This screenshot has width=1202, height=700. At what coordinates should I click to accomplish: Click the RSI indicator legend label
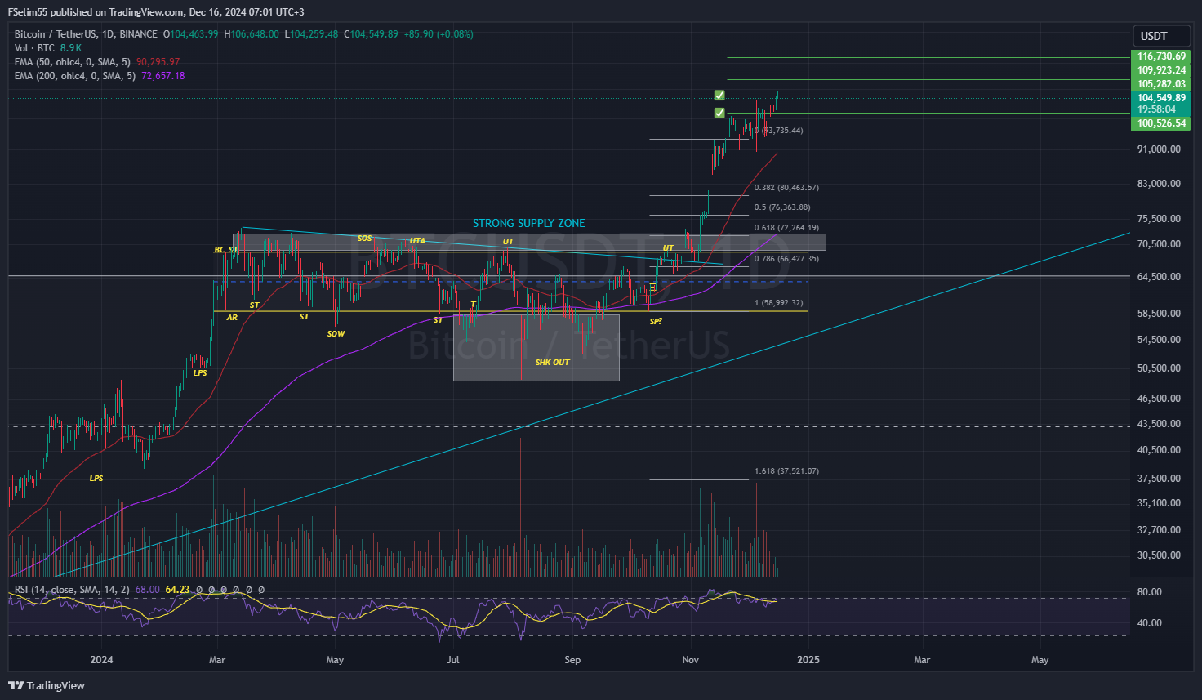click(x=72, y=590)
